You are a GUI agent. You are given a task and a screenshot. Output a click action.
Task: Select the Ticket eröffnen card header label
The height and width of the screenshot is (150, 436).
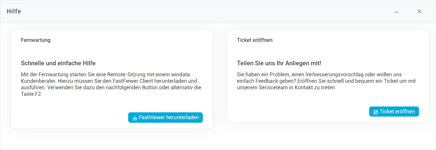click(255, 40)
